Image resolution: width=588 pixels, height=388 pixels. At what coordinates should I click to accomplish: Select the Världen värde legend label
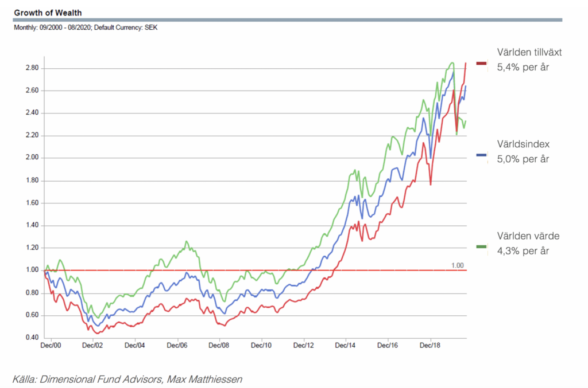[x=528, y=236]
